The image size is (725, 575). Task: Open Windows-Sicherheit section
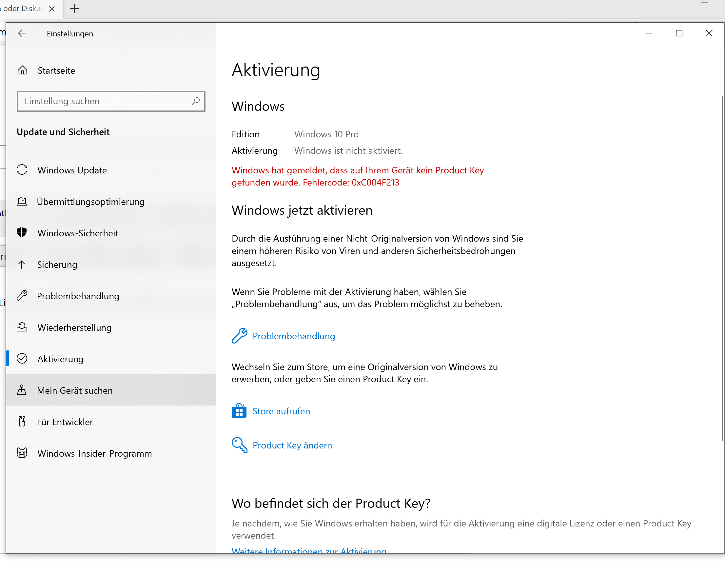pos(111,233)
